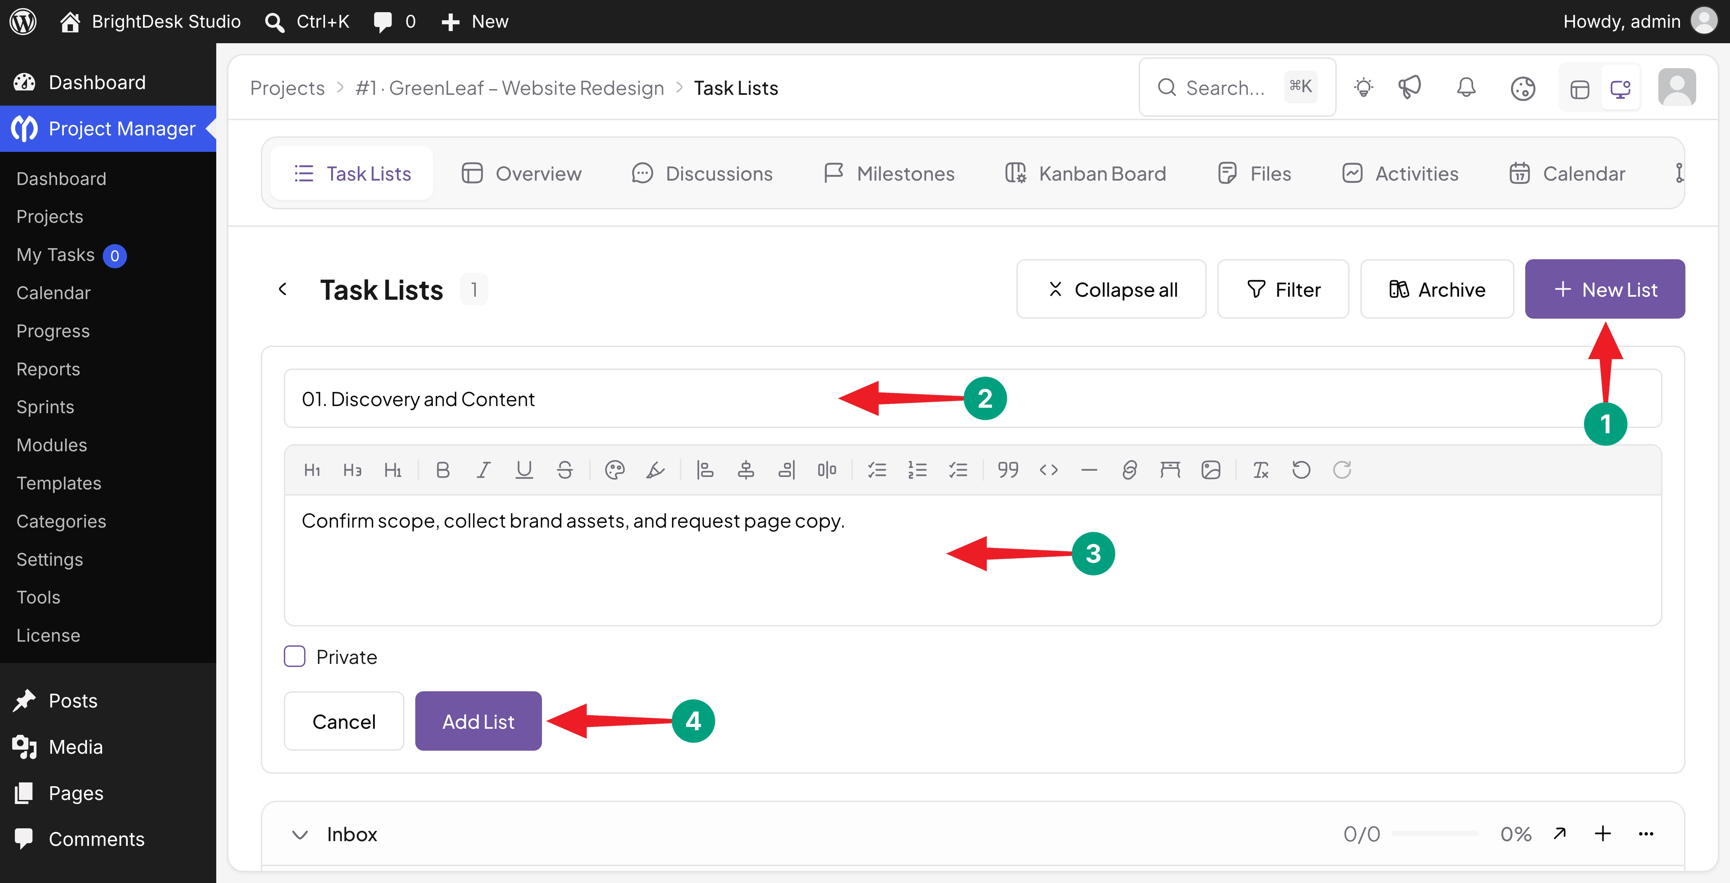Screen dimensions: 1730x883
Task: Open the Inbox list three-dot menu
Action: [1646, 834]
